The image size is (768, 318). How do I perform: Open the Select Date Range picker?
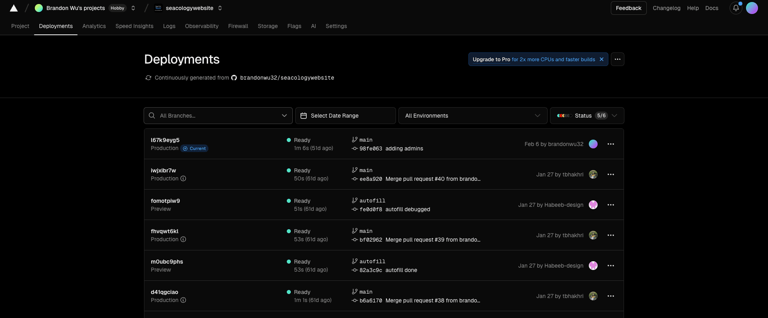pyautogui.click(x=345, y=116)
